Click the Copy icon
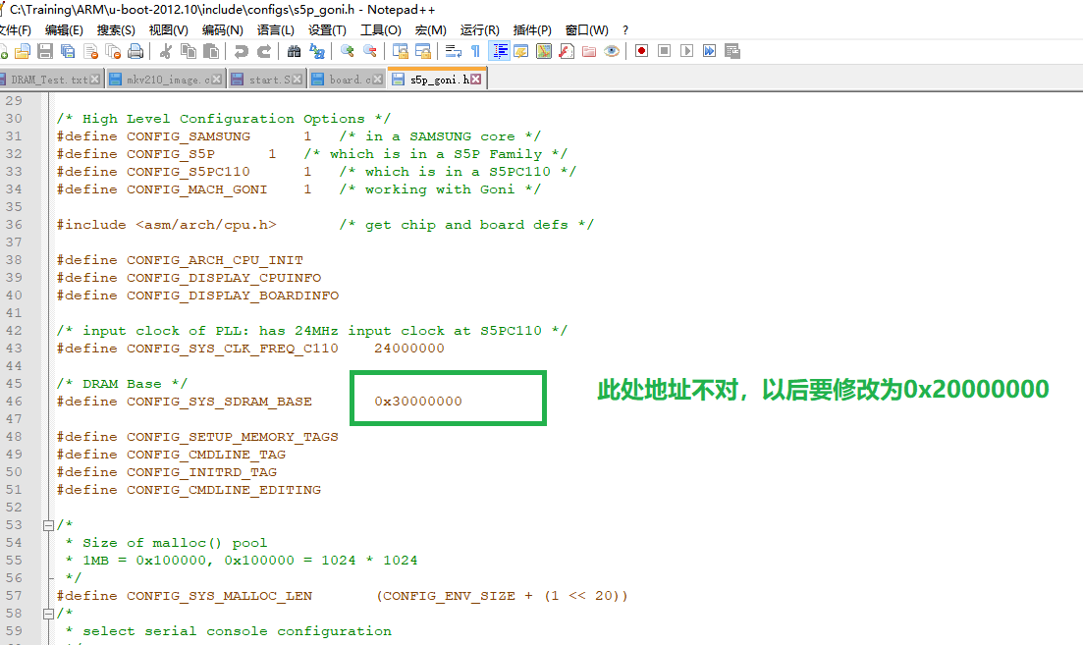 [x=188, y=51]
